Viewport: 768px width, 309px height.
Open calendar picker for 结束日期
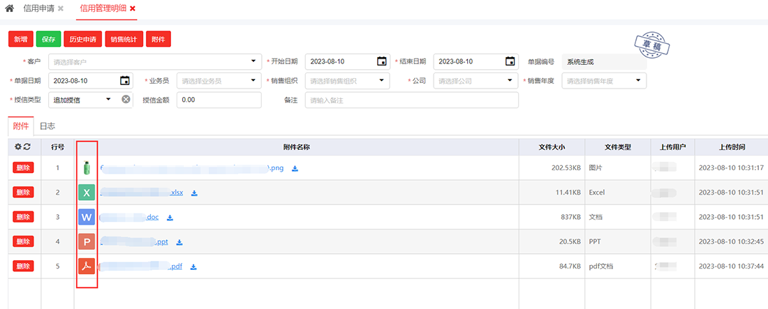tap(510, 61)
